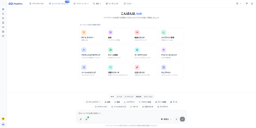Go to the アナリティクス tab
Image resolution: width=256 pixels, height=128 pixels.
36,4
